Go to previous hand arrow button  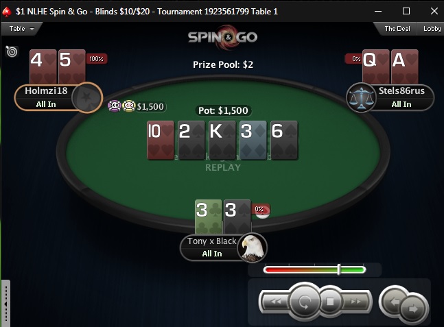[x=394, y=301]
